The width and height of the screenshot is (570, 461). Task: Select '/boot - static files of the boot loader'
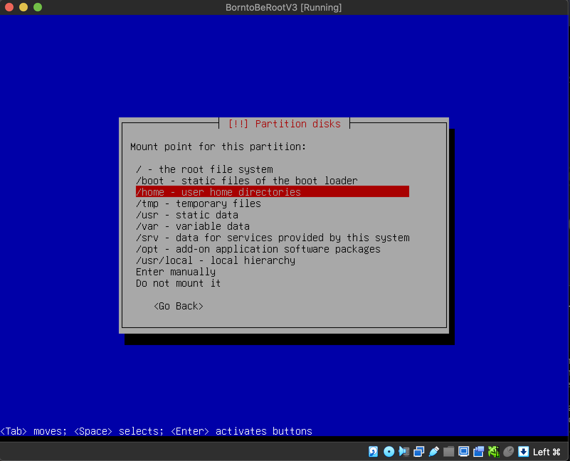click(x=273, y=181)
